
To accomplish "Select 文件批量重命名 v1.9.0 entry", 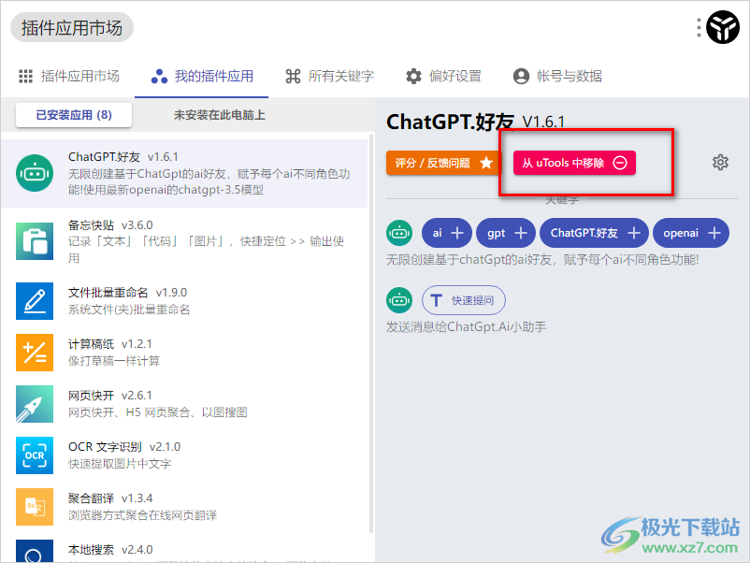I will [184, 301].
